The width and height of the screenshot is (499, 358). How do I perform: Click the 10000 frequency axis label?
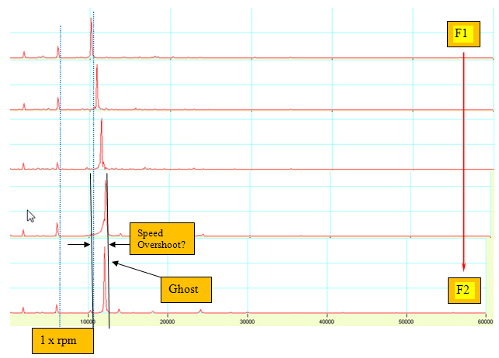pos(88,322)
